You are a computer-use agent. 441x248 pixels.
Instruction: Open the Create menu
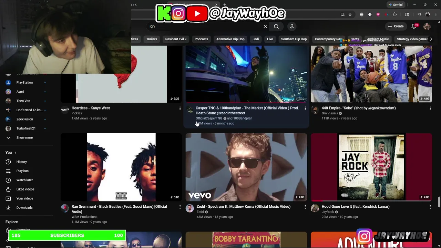pos(396,26)
